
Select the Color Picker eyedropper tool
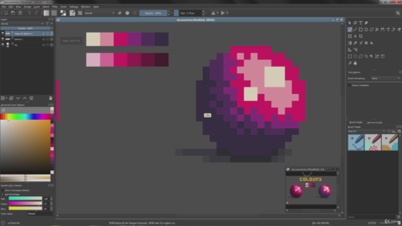click(x=356, y=43)
